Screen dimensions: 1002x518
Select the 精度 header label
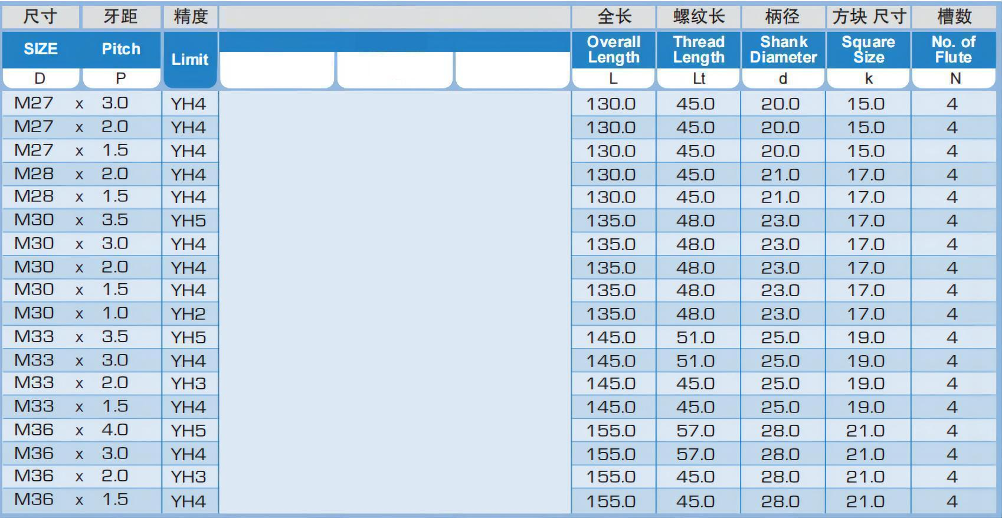tap(190, 17)
